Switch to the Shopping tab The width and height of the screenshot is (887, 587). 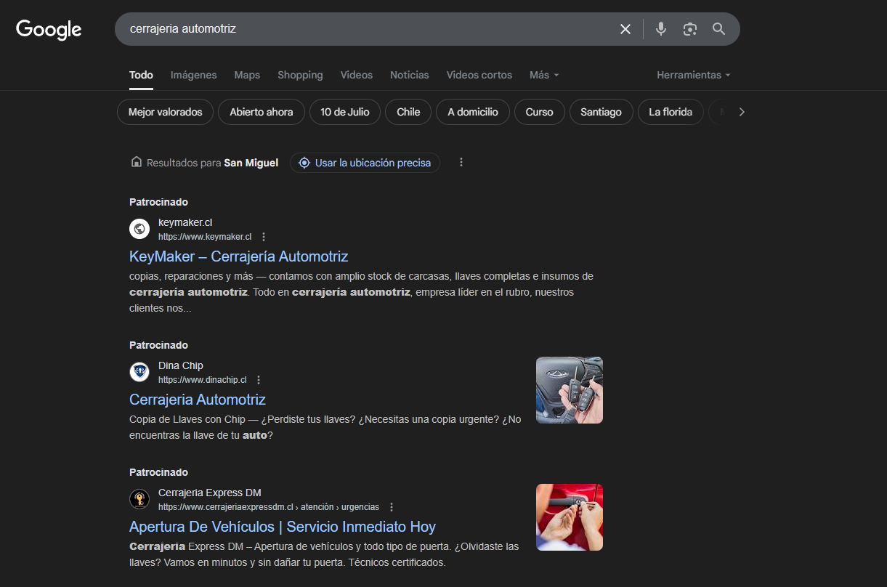[300, 75]
